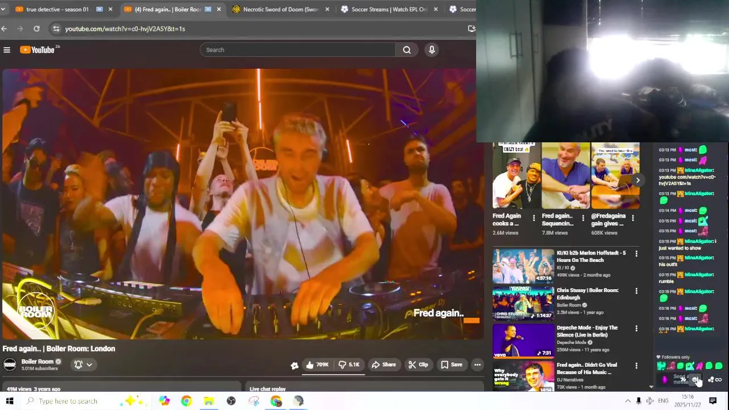Open 'Fred Again cooks a...' short thumbnail

(516, 175)
